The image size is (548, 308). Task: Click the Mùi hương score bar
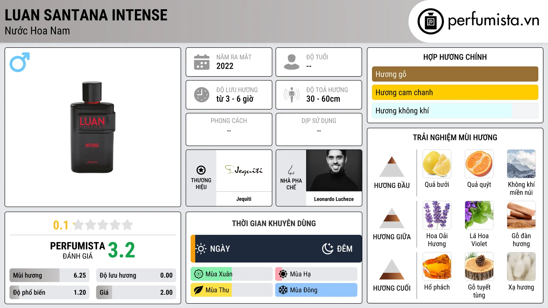50,275
